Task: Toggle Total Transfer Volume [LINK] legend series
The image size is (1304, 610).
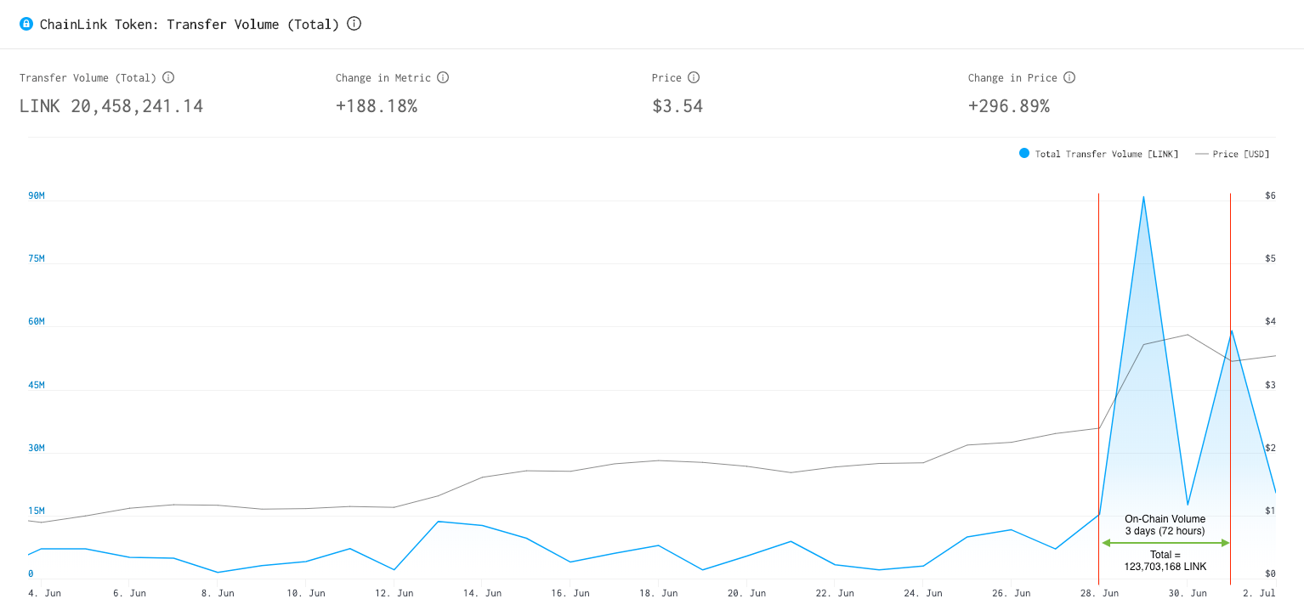Action: pos(1098,154)
